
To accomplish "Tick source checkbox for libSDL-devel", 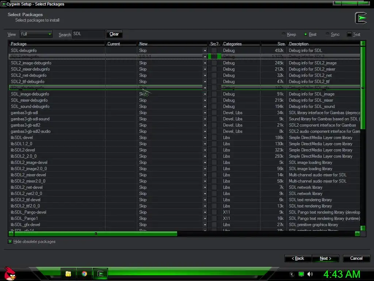I will (x=214, y=138).
